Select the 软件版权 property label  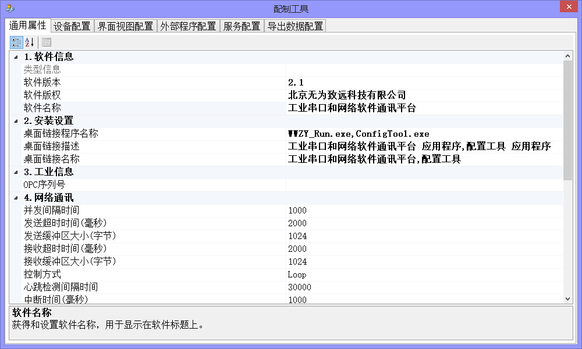(42, 95)
